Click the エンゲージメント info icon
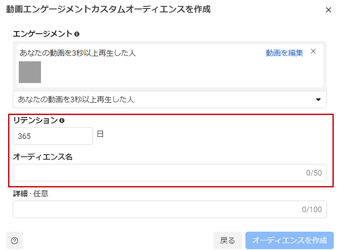The image size is (338, 250). pyautogui.click(x=77, y=34)
